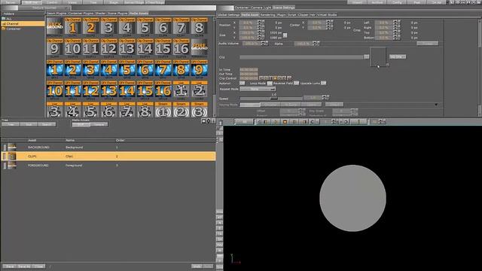Click the Out Time field
The width and height of the screenshot is (482, 271).
click(249, 74)
